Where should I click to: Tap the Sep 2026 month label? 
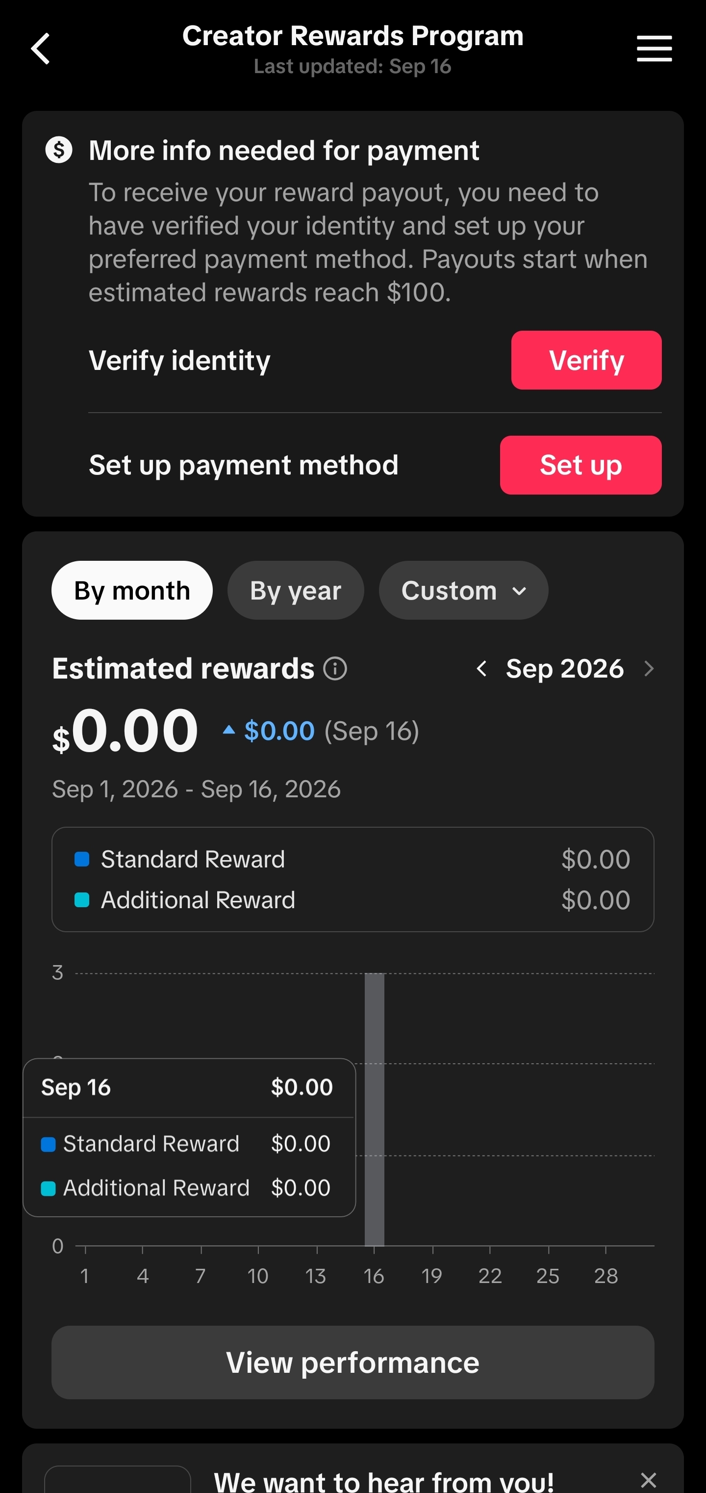[565, 669]
